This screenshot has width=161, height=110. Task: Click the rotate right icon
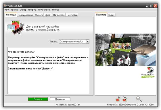125,99
